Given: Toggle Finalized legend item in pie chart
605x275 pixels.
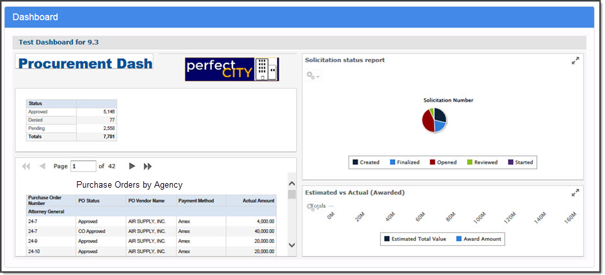Looking at the screenshot, I should tap(404, 162).
